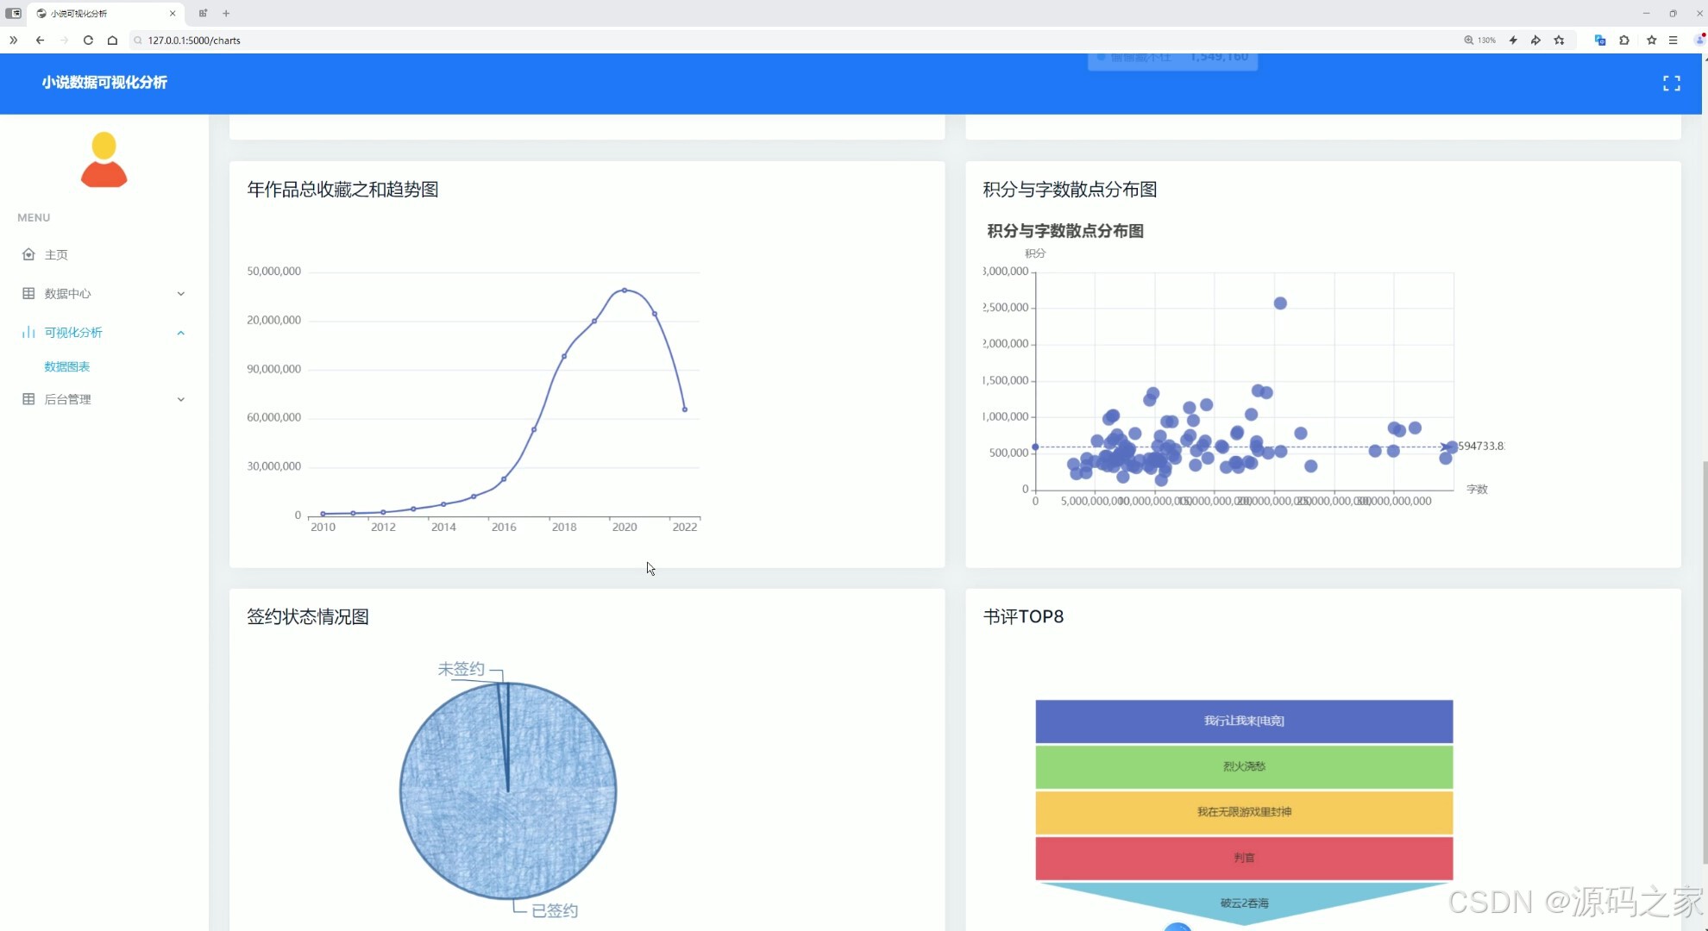
Task: Open the Google Translate icon in toolbar
Action: (1599, 40)
